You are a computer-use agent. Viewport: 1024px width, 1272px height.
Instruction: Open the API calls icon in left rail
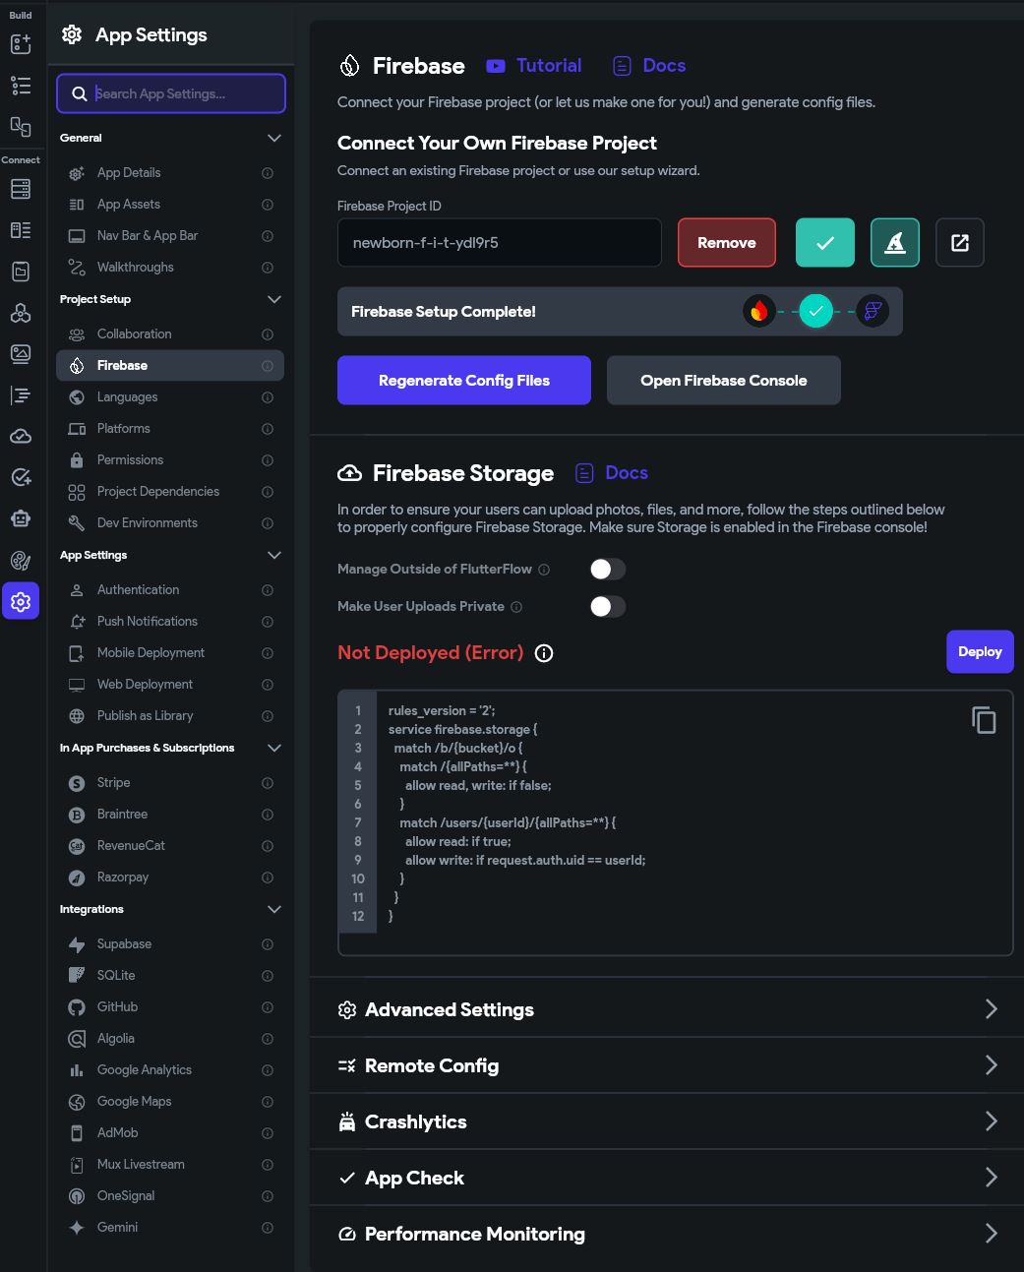[21, 312]
